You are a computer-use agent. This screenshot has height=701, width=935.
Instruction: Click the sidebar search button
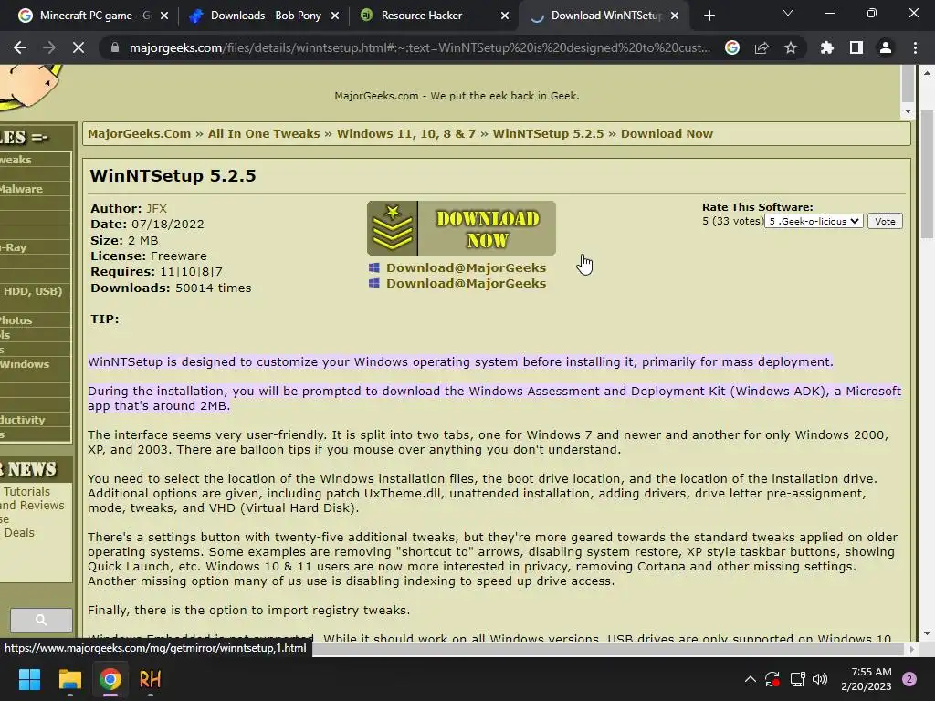[x=41, y=620]
